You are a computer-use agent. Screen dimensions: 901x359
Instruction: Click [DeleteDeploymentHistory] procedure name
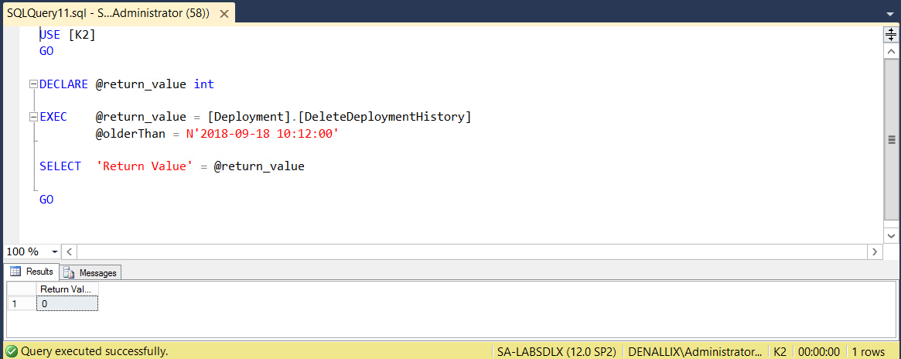(384, 117)
